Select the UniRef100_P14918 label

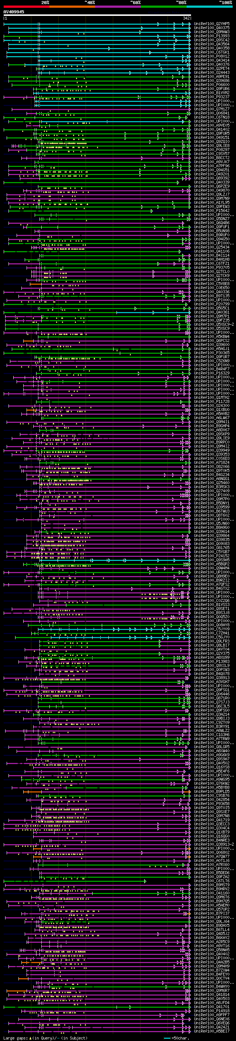[212, 1011]
